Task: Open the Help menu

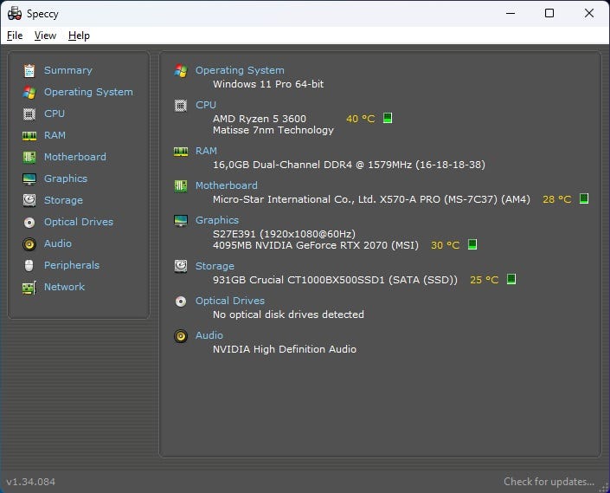Action: [x=79, y=36]
